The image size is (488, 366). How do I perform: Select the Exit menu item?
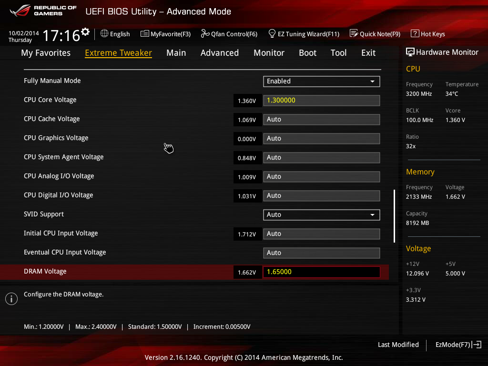(x=368, y=53)
